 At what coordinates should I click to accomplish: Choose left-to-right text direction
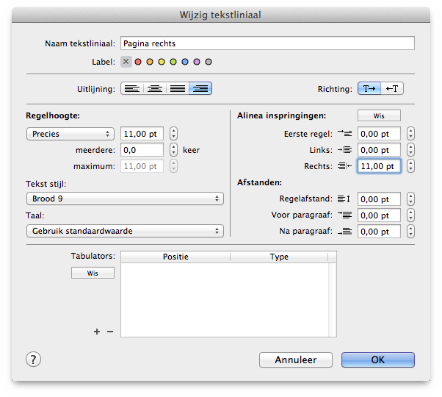click(x=369, y=89)
